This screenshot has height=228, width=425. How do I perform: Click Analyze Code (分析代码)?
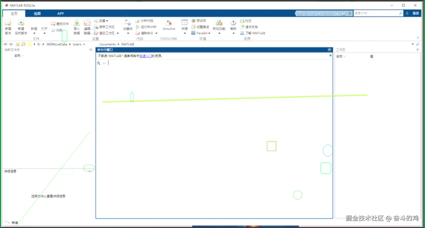[x=145, y=21]
